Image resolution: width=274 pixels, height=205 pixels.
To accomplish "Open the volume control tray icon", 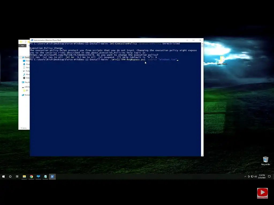I will 256,177.
